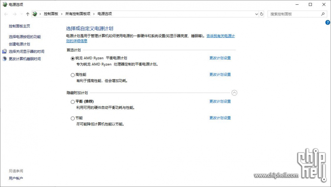The width and height of the screenshot is (331, 187).
Task: Go forward with the forward arrow
Action: (x=15, y=14)
